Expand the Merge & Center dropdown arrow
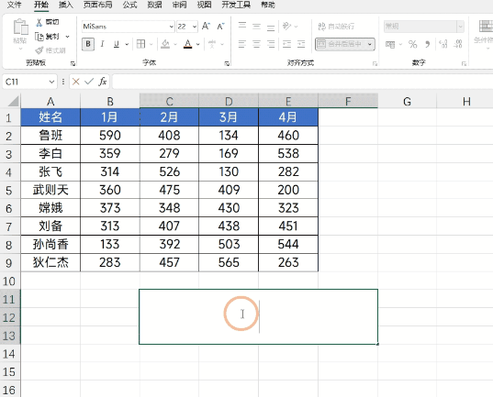The width and height of the screenshot is (493, 397). pyautogui.click(x=370, y=44)
